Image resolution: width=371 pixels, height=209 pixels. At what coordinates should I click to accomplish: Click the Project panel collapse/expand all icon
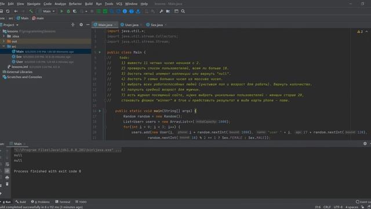point(72,24)
